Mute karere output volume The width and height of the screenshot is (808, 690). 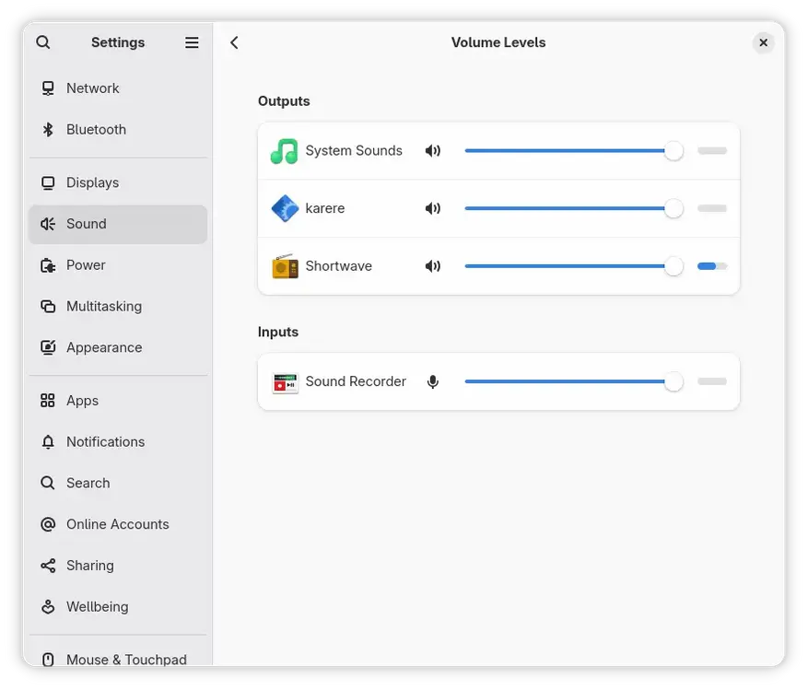(x=433, y=208)
